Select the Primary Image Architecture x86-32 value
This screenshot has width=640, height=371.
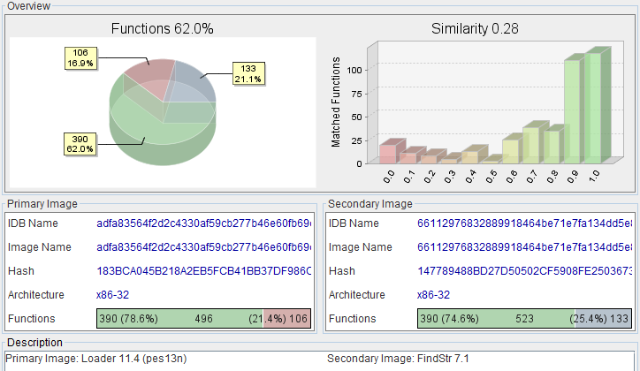coord(112,295)
